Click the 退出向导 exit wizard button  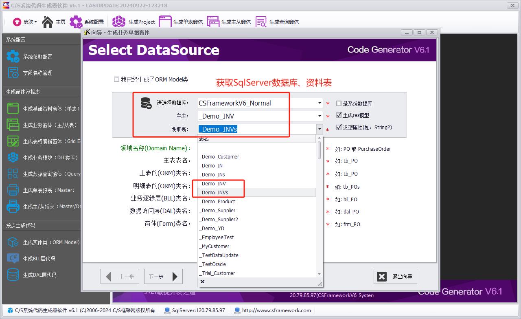(395, 277)
